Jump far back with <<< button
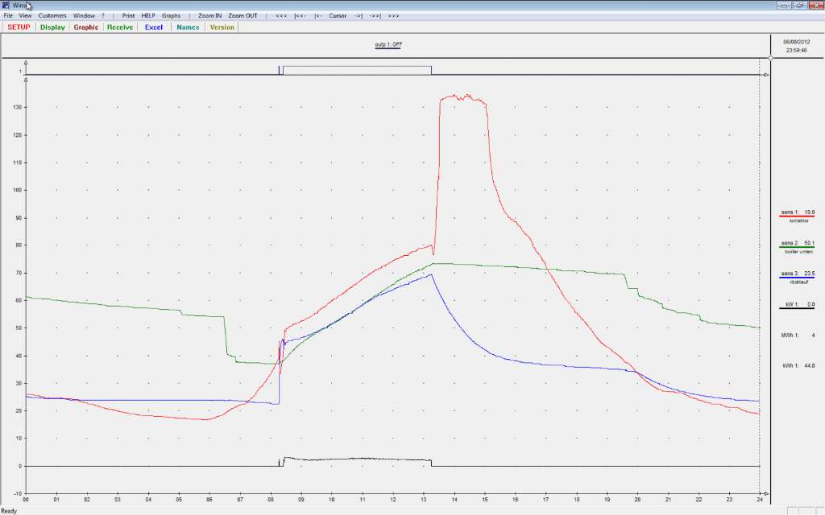Image resolution: width=825 pixels, height=515 pixels. tap(281, 16)
